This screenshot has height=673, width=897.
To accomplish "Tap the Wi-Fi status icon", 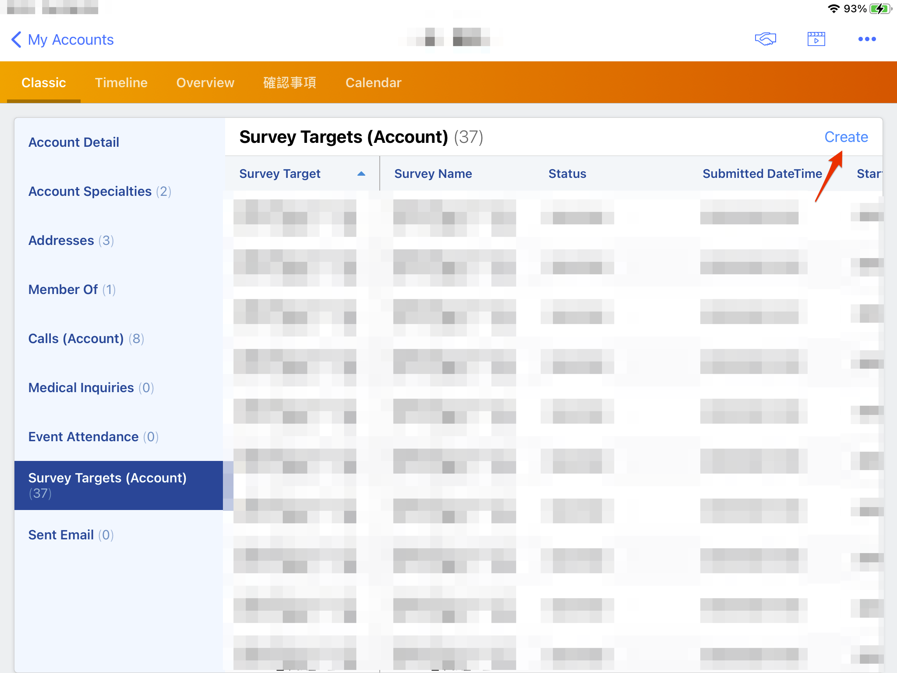I will [833, 9].
